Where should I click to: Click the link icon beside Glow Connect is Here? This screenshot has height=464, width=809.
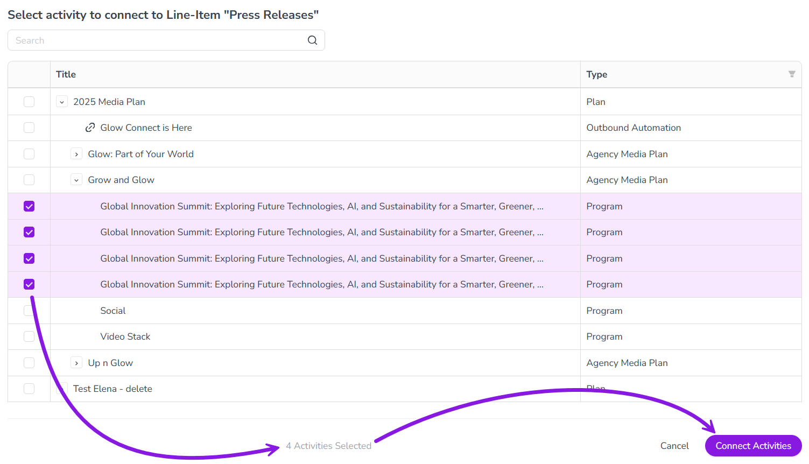(90, 128)
